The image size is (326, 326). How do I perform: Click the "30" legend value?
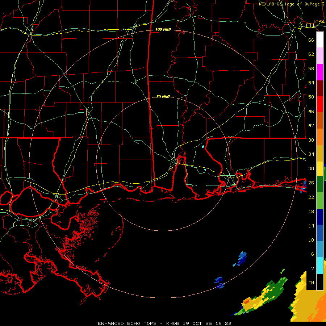click(x=311, y=168)
